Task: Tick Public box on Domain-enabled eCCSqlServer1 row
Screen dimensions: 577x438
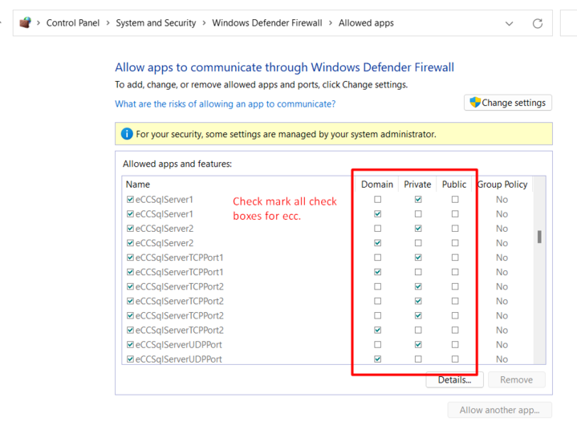Action: tap(455, 214)
